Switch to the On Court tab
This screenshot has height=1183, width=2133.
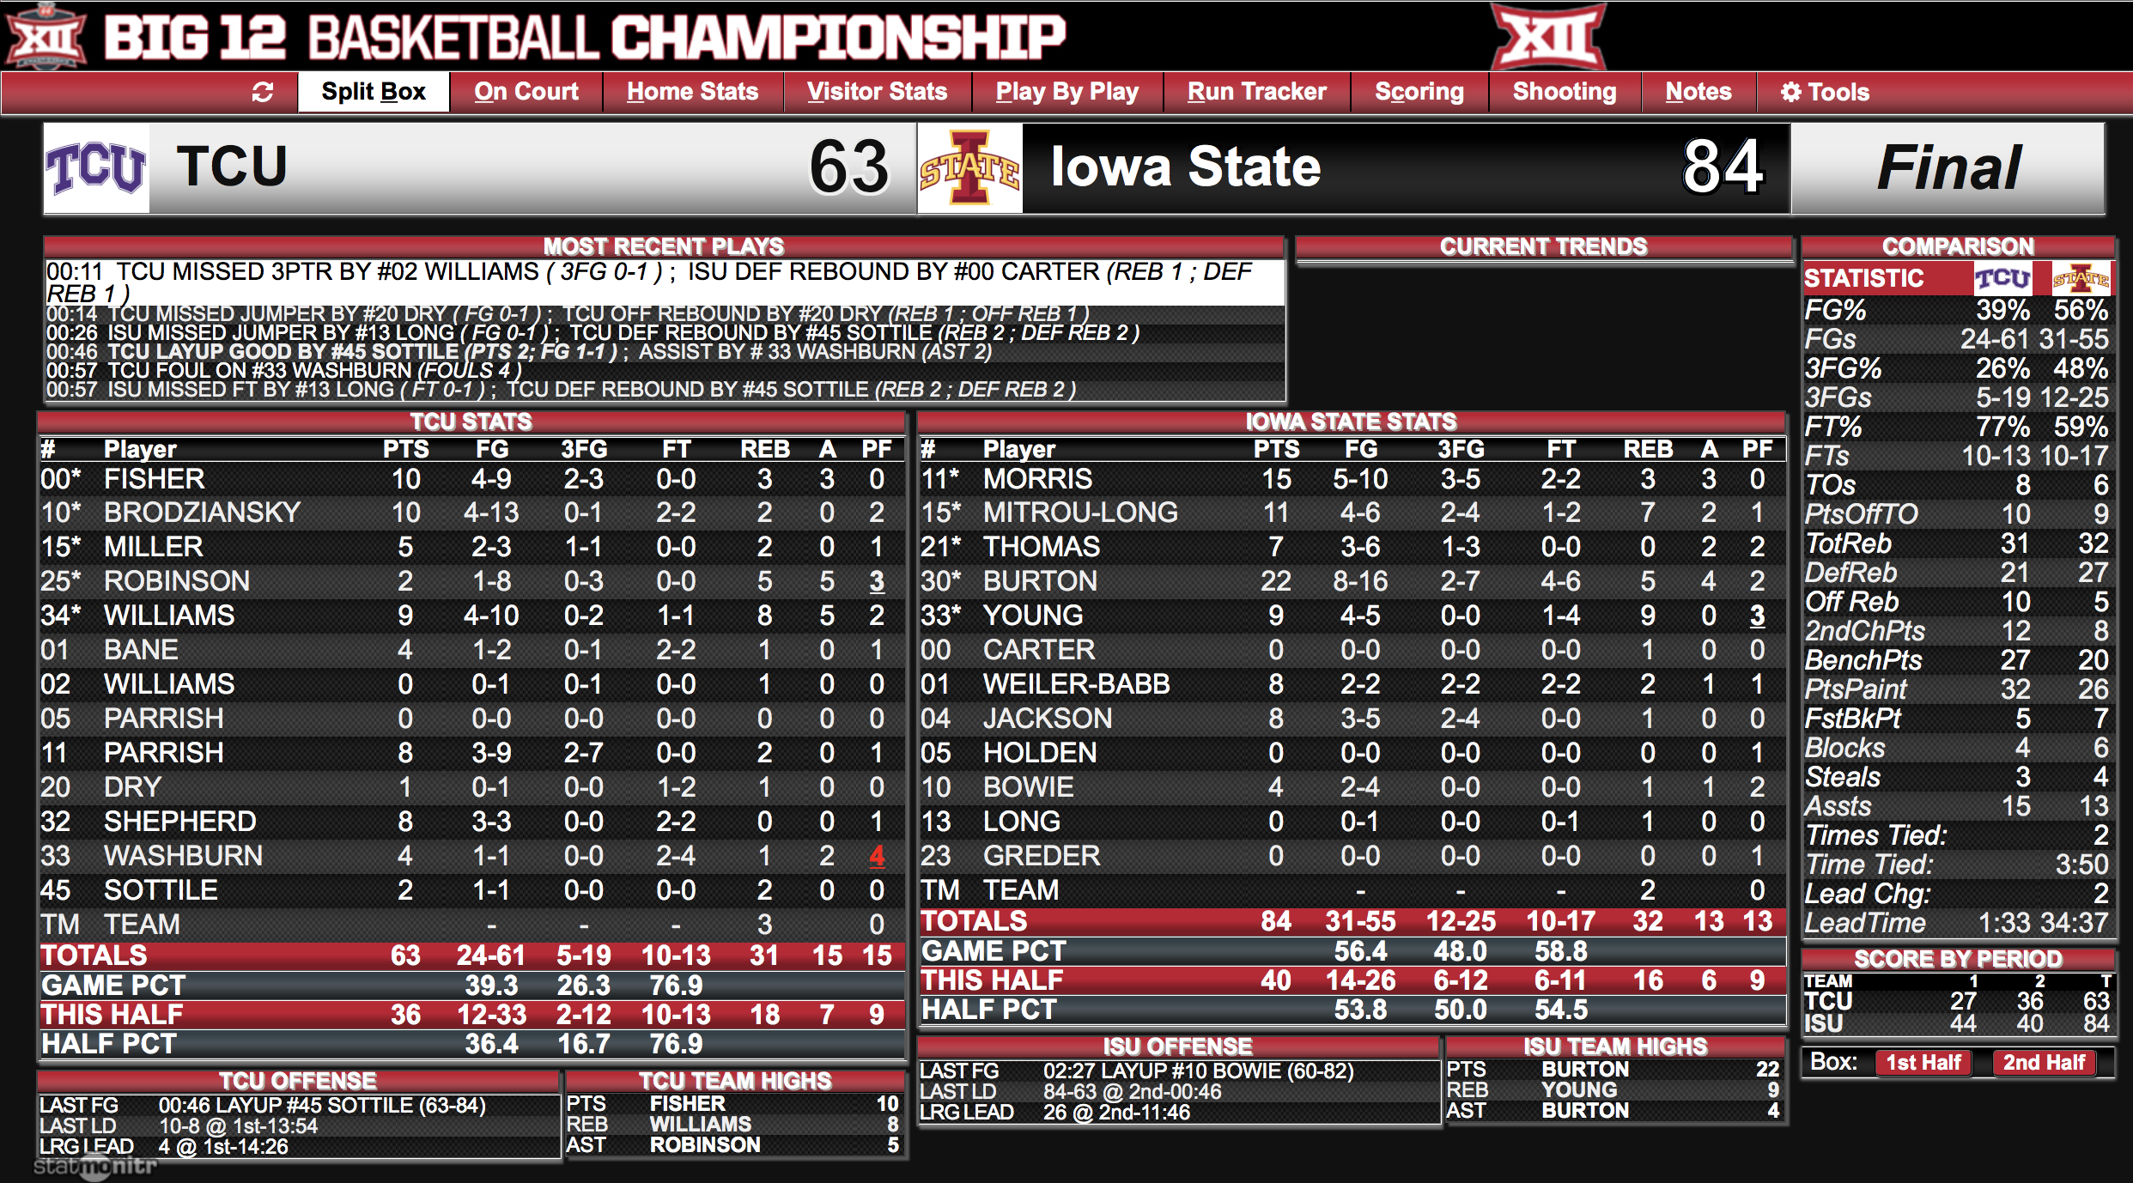click(526, 92)
